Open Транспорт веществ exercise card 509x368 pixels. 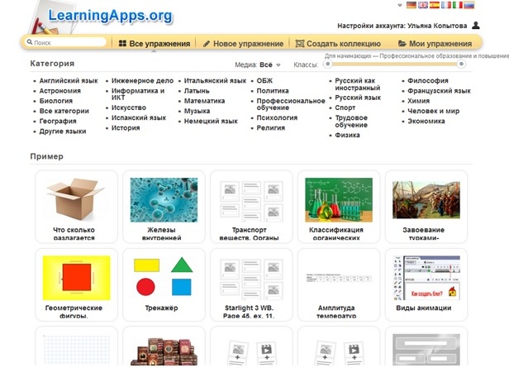click(251, 207)
